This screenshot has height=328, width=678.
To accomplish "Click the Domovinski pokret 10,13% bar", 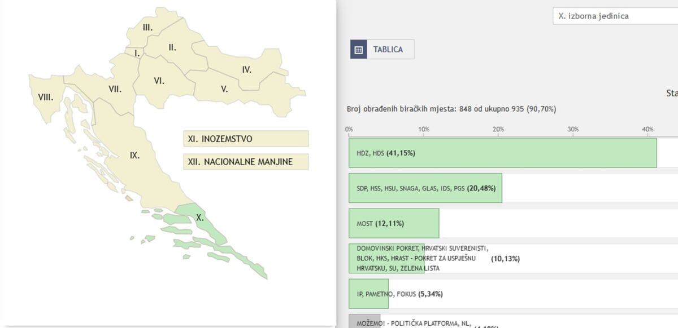I will pyautogui.click(x=386, y=259).
